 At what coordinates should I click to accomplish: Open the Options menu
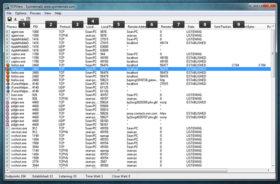[x=21, y=13]
